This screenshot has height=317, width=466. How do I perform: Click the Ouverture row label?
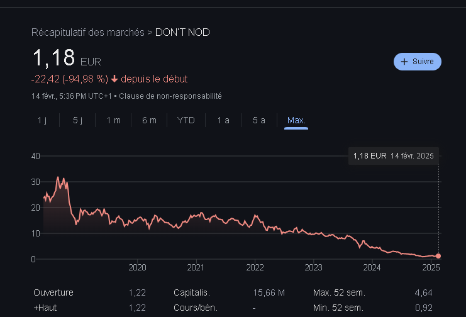(x=53, y=292)
